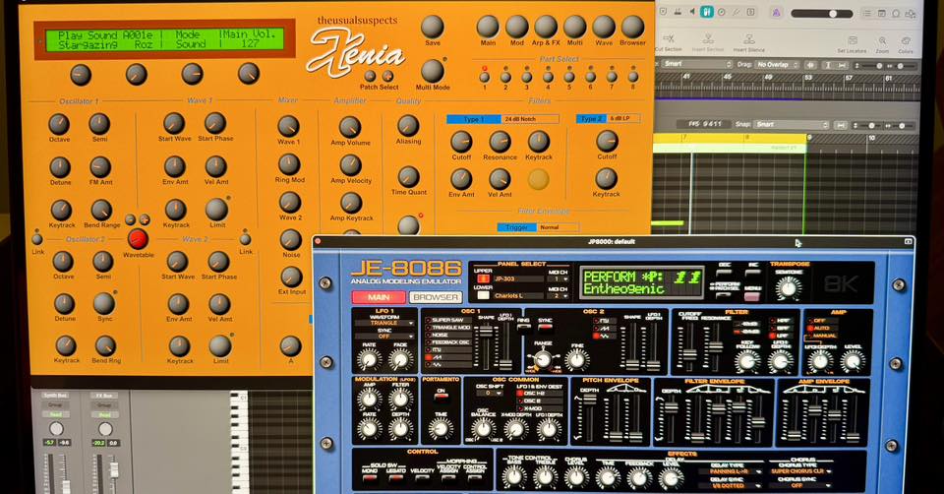Select part 1 in Xenia Part Select
944x494 pixels.
(x=484, y=77)
